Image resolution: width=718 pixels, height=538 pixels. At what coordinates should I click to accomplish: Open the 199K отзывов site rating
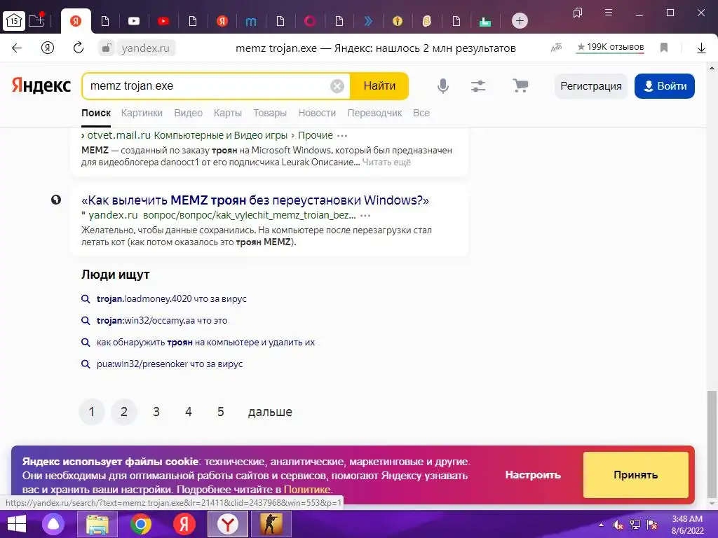tap(610, 47)
